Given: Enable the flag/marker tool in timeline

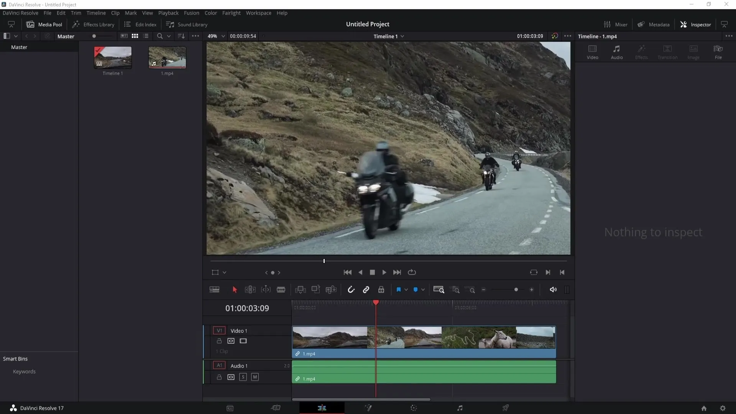Looking at the screenshot, I should coord(399,290).
